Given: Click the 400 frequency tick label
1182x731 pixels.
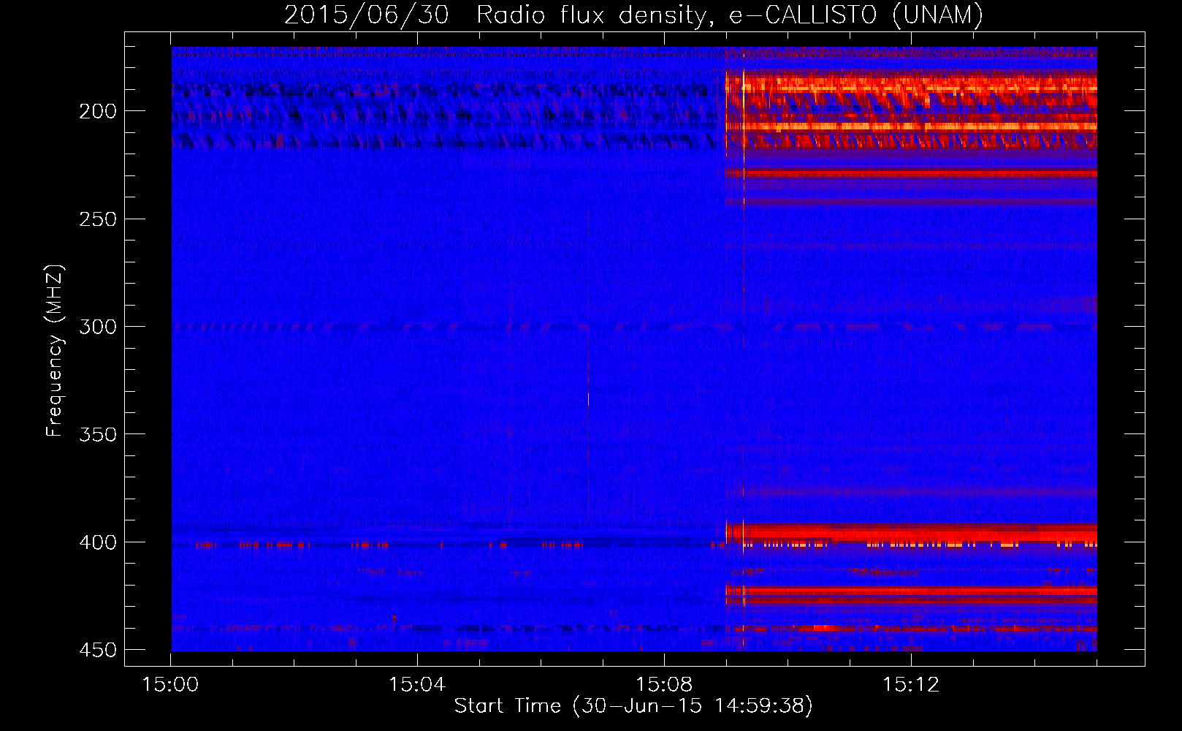Looking at the screenshot, I should (x=98, y=542).
